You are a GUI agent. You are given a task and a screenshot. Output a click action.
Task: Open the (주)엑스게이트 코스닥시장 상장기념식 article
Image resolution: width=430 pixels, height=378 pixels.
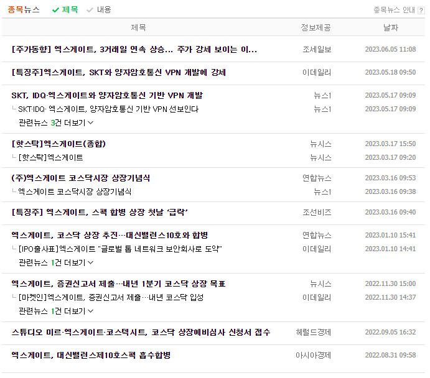tap(81, 178)
